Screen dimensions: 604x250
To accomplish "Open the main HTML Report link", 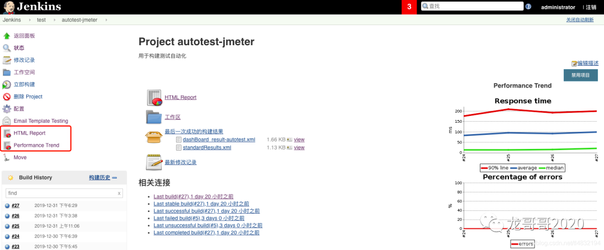I will [180, 98].
